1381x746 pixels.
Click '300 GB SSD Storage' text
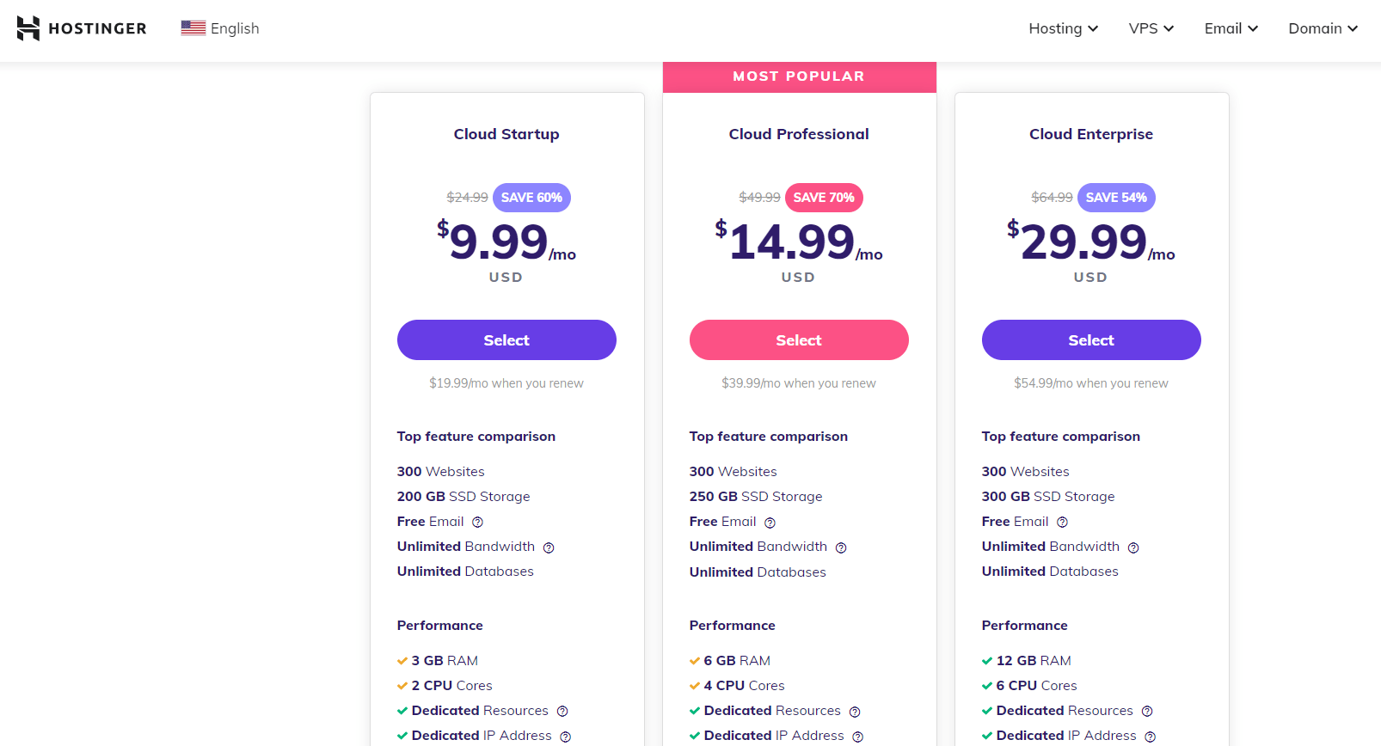point(1048,497)
